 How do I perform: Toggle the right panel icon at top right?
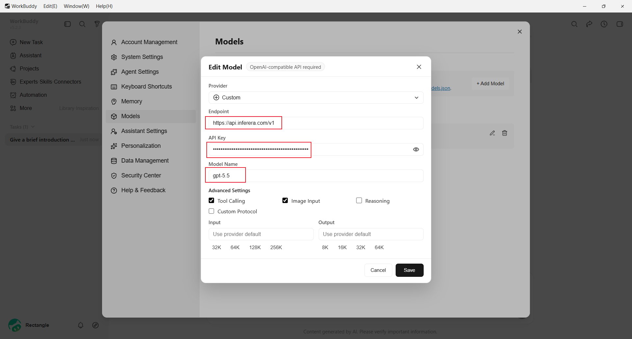pyautogui.click(x=620, y=24)
